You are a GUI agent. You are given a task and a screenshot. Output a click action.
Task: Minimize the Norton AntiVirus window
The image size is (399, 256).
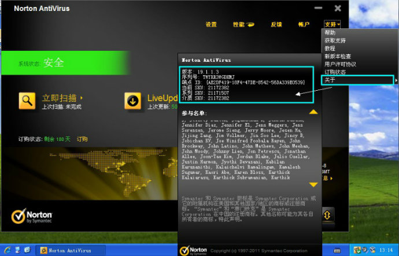tap(318, 8)
